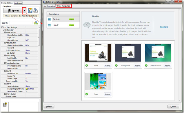
Task: Click green checkmark icon for Gray
Action: coord(87,94)
